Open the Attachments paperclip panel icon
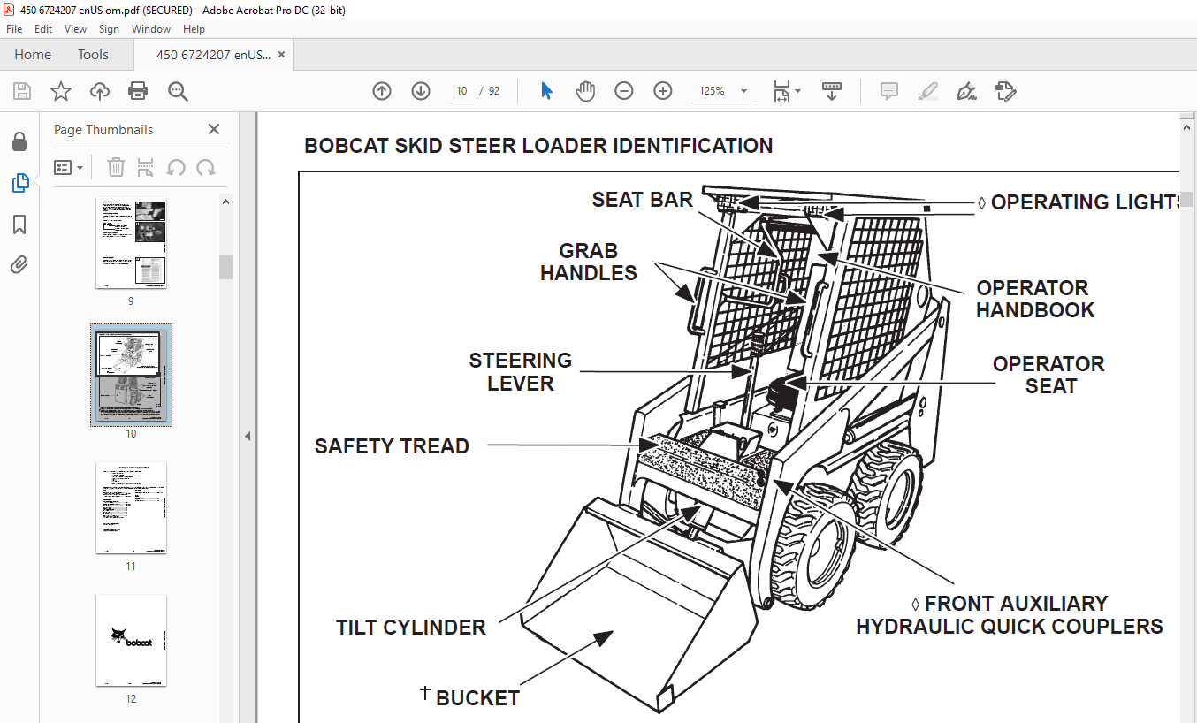 19,264
